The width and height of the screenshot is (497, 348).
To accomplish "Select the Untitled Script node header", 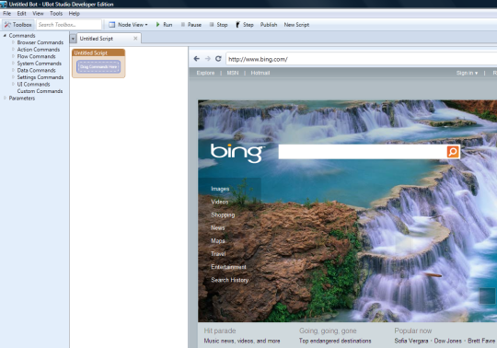I will coord(98,52).
